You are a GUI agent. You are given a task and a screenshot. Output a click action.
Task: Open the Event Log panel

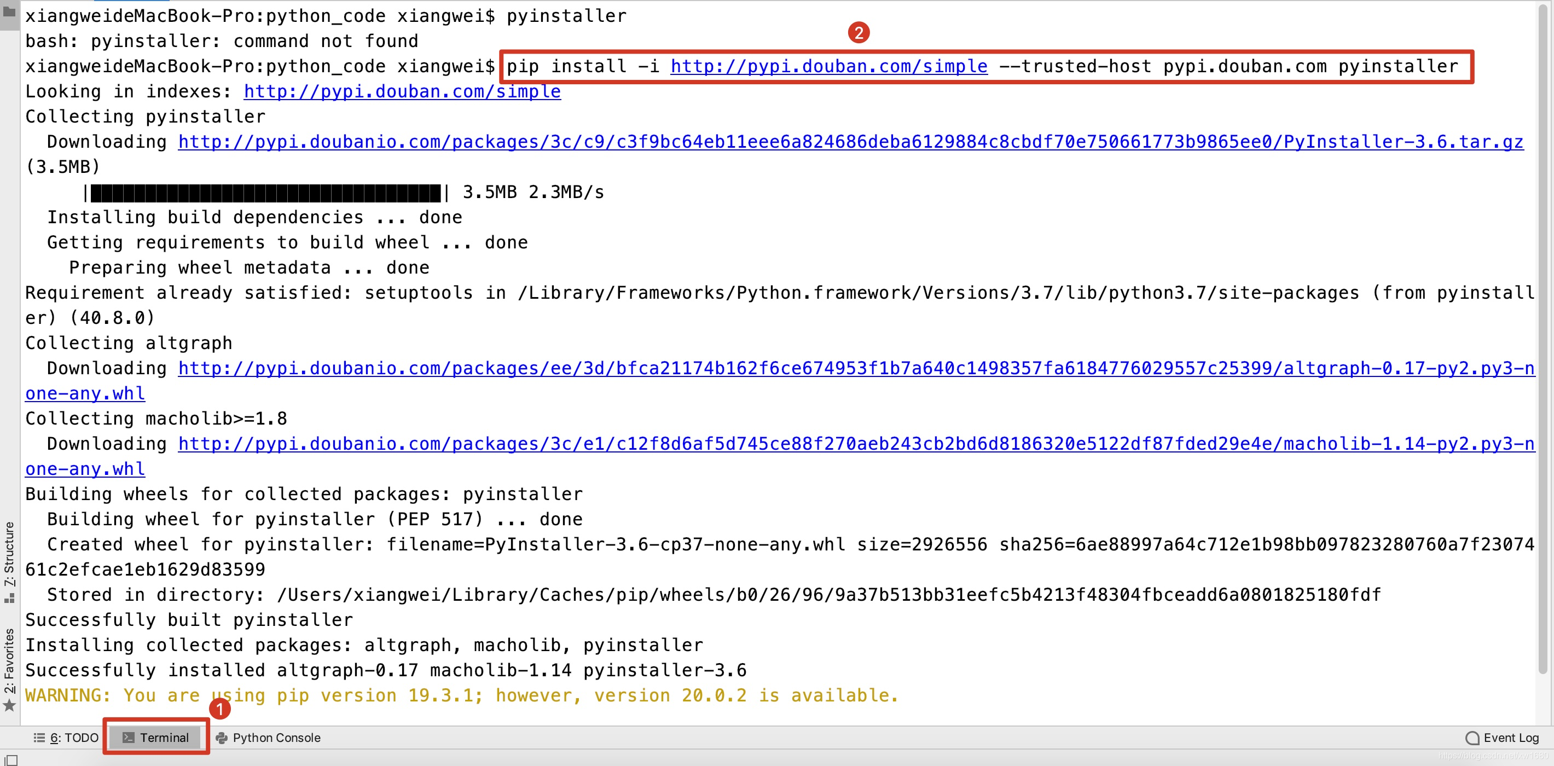[x=1502, y=738]
